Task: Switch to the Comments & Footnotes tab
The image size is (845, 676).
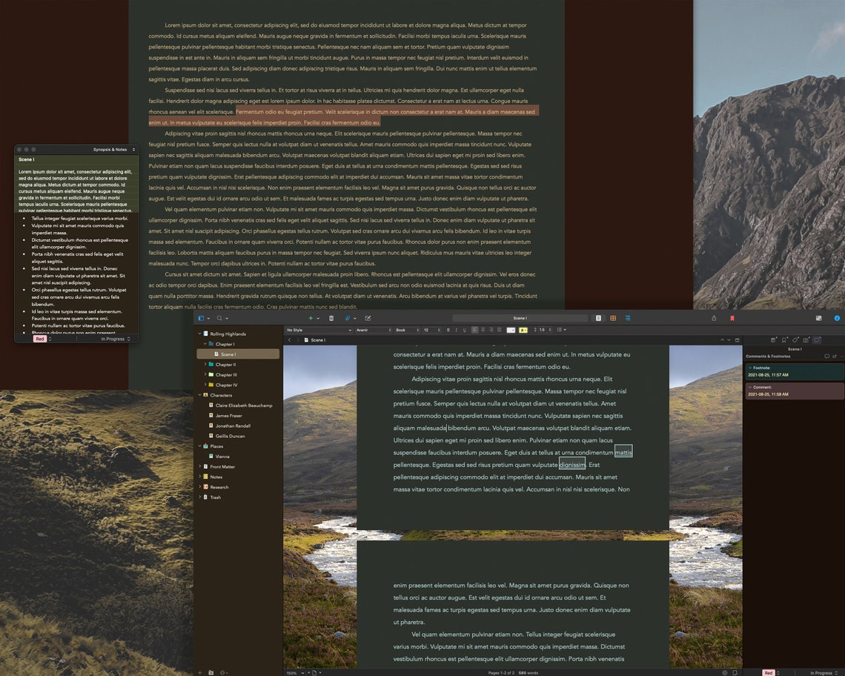Action: point(818,340)
